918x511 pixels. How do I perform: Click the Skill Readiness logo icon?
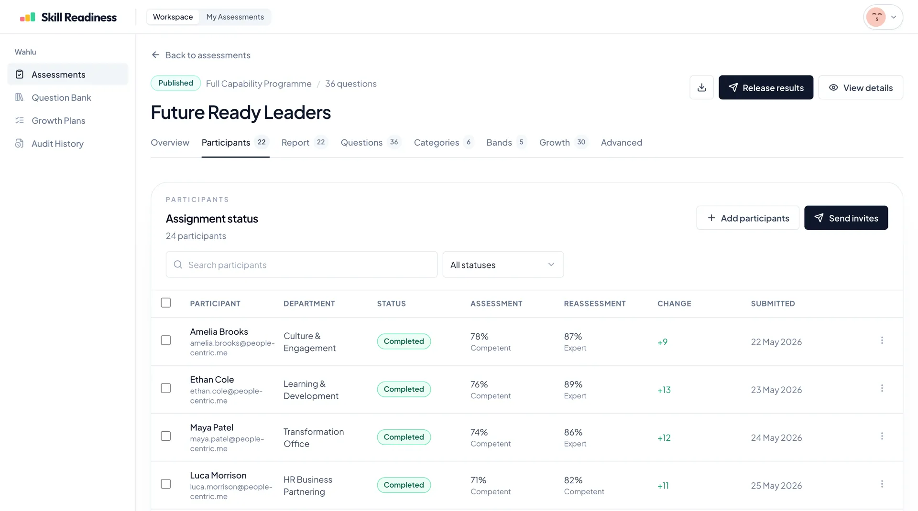pos(27,17)
